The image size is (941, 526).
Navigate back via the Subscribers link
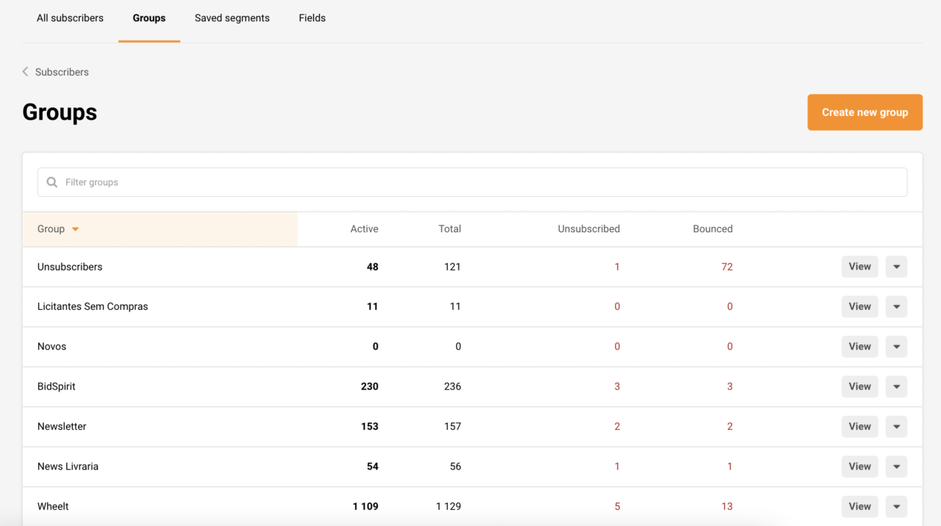click(x=62, y=71)
